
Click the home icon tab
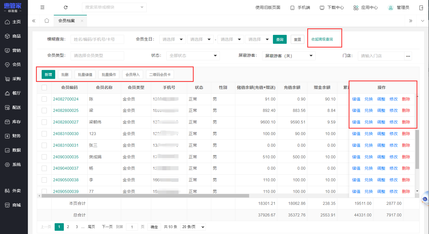pos(47,21)
